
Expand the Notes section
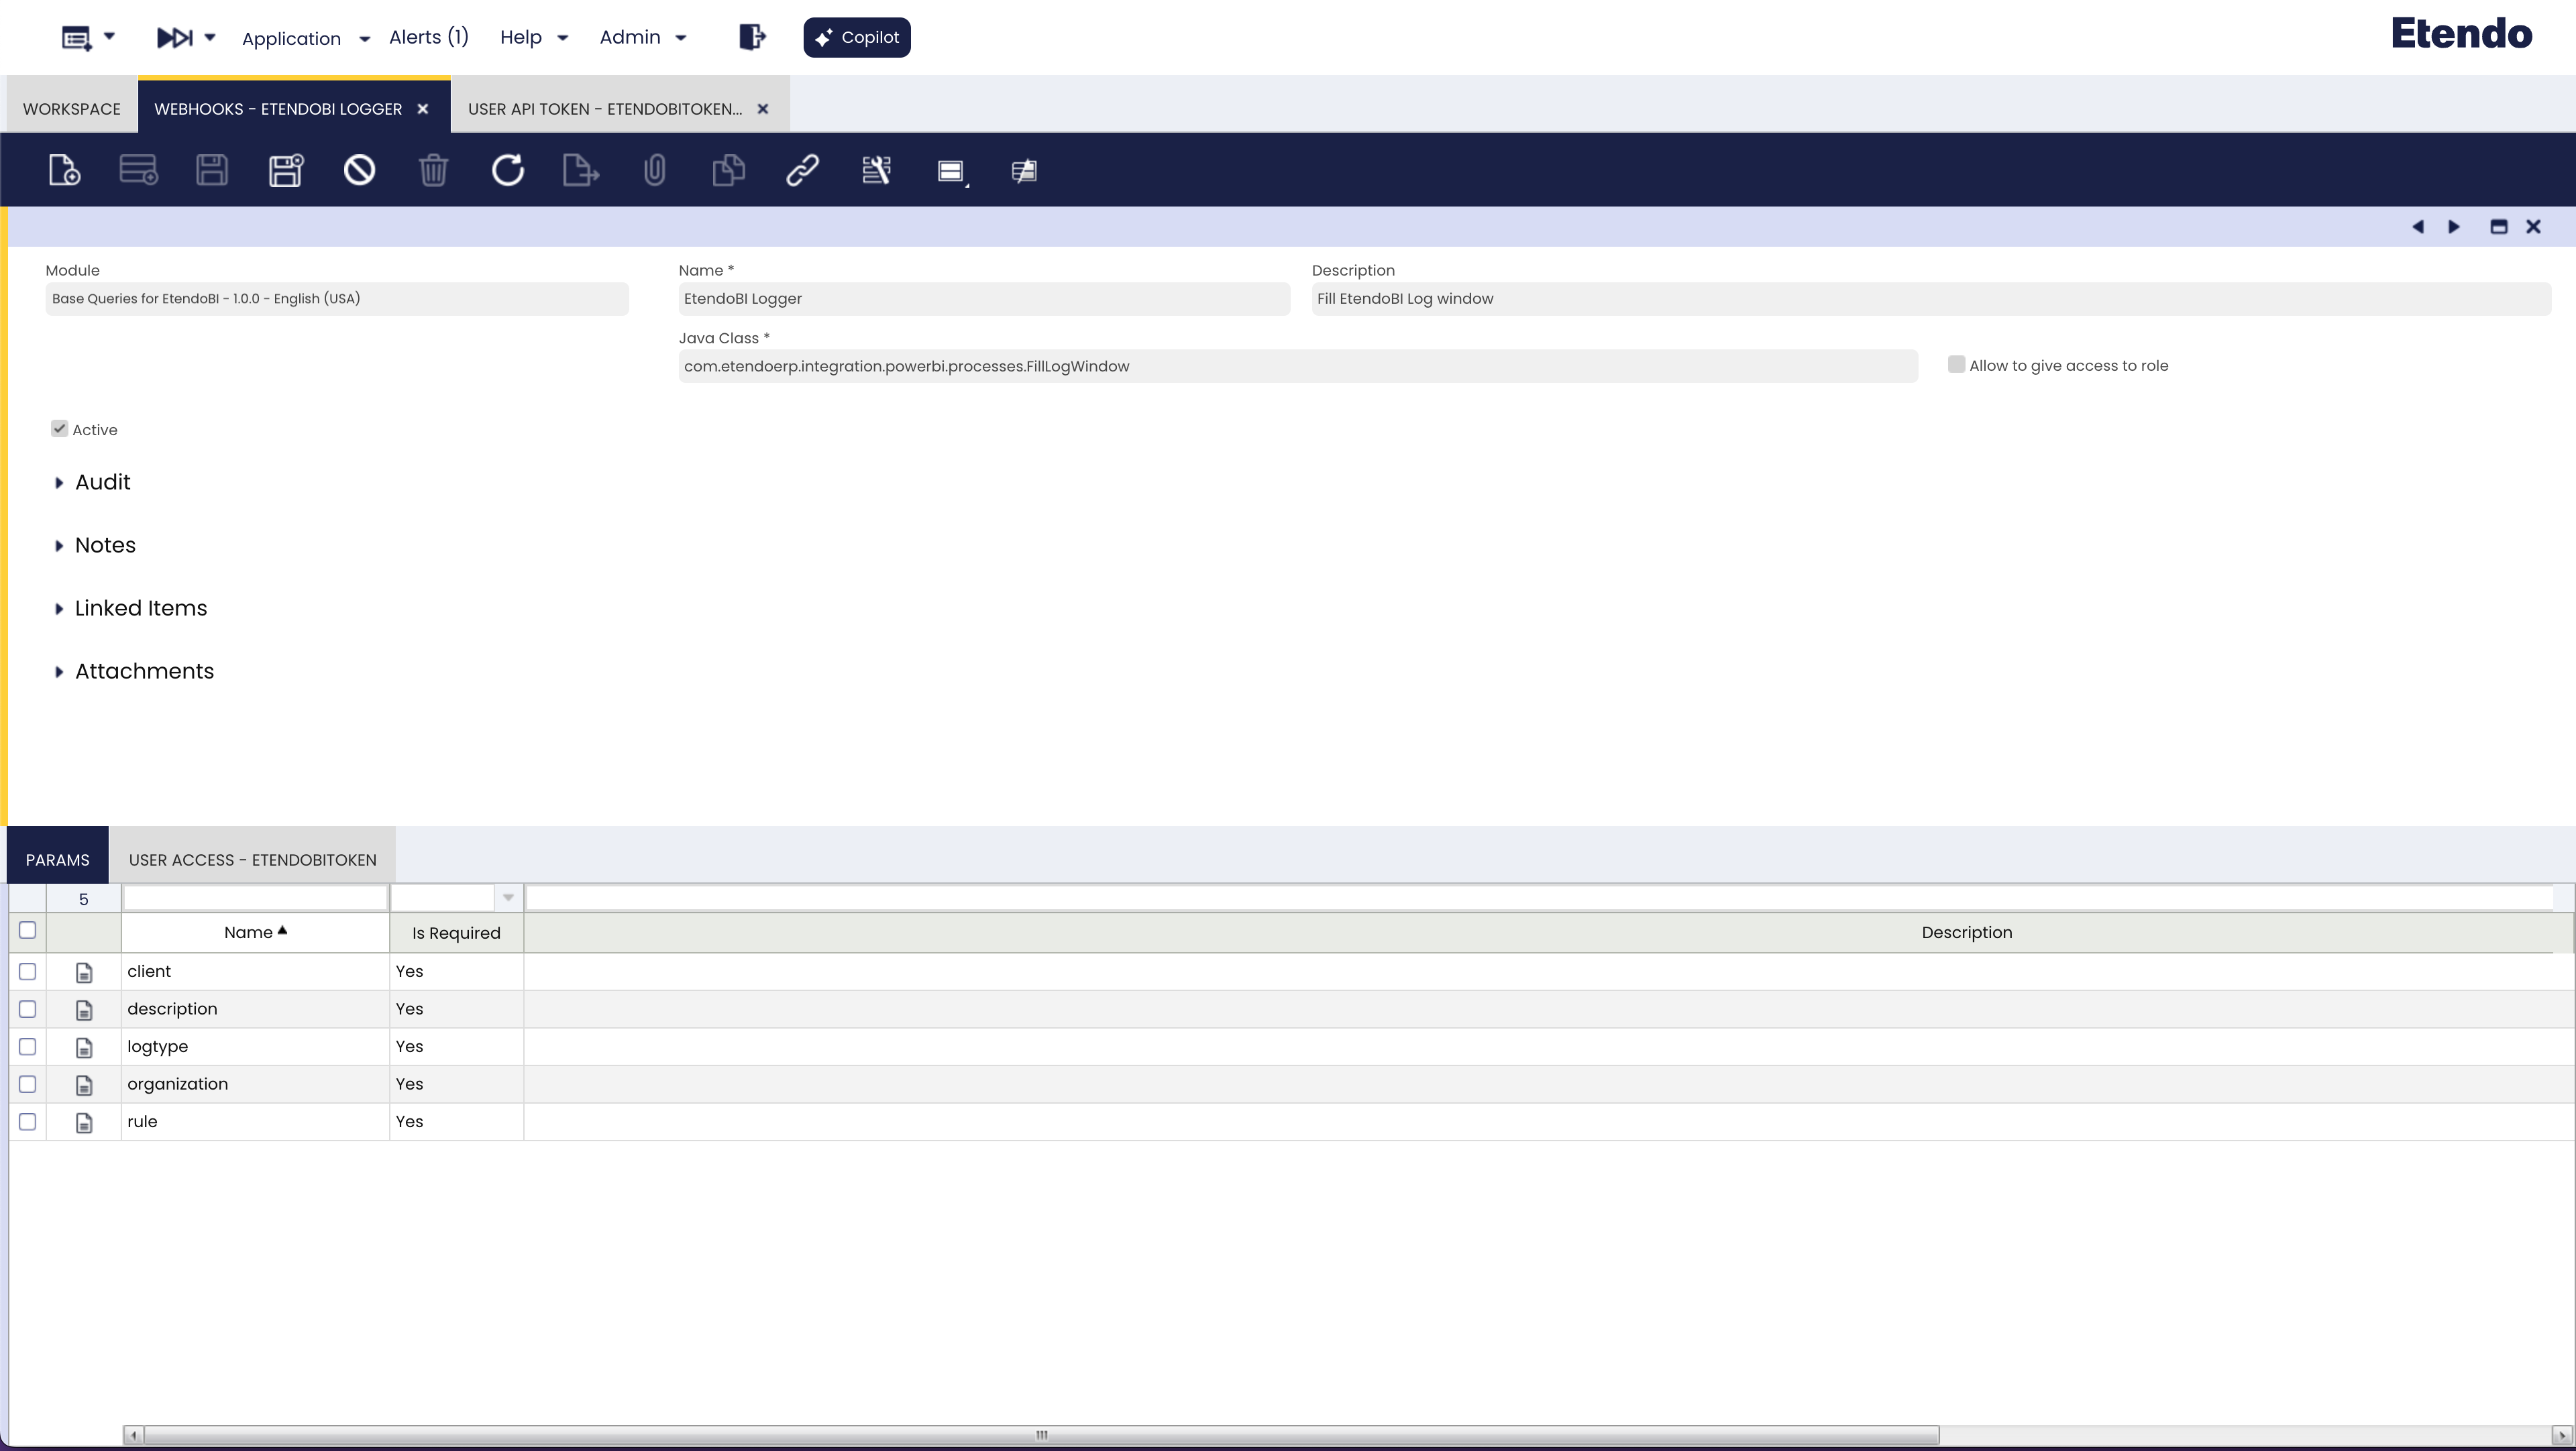[x=95, y=544]
